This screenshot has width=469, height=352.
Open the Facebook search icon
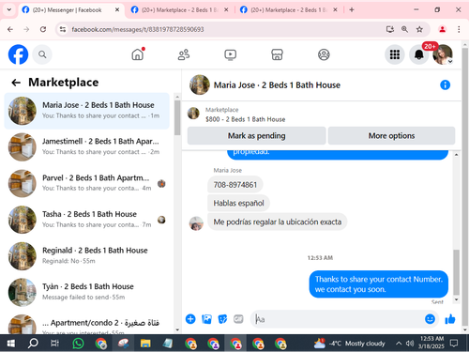tap(42, 54)
